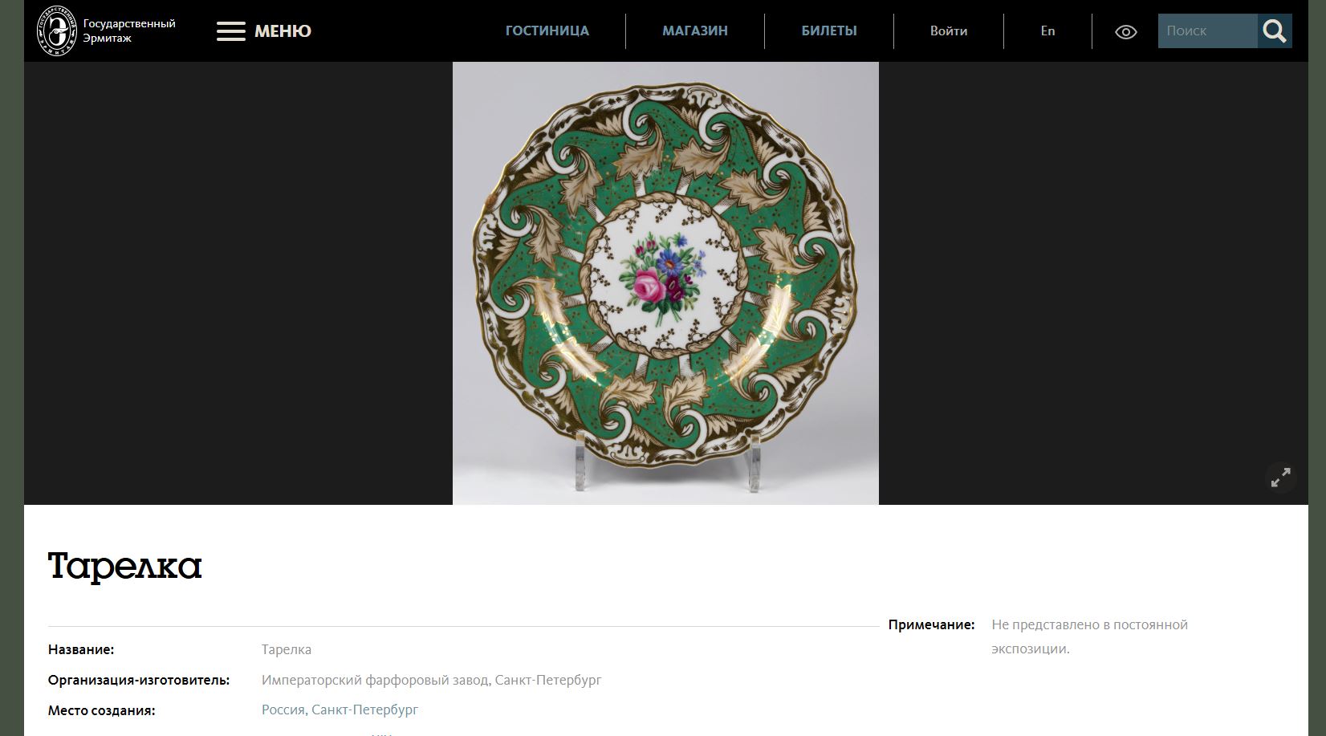1326x736 pixels.
Task: Click the Императорский фарфоровый завод manufacturer text
Action: click(431, 680)
